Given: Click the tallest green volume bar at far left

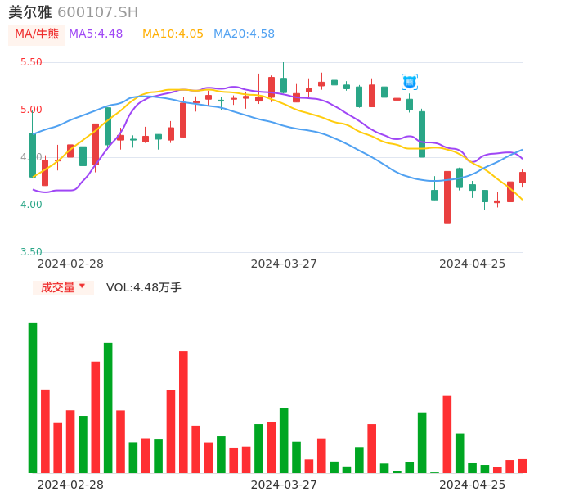Looking at the screenshot, I should click(33, 398).
